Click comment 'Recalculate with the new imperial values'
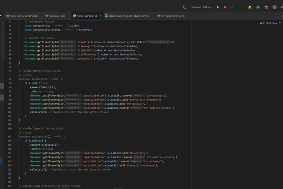283x189 pixels. point(80,169)
